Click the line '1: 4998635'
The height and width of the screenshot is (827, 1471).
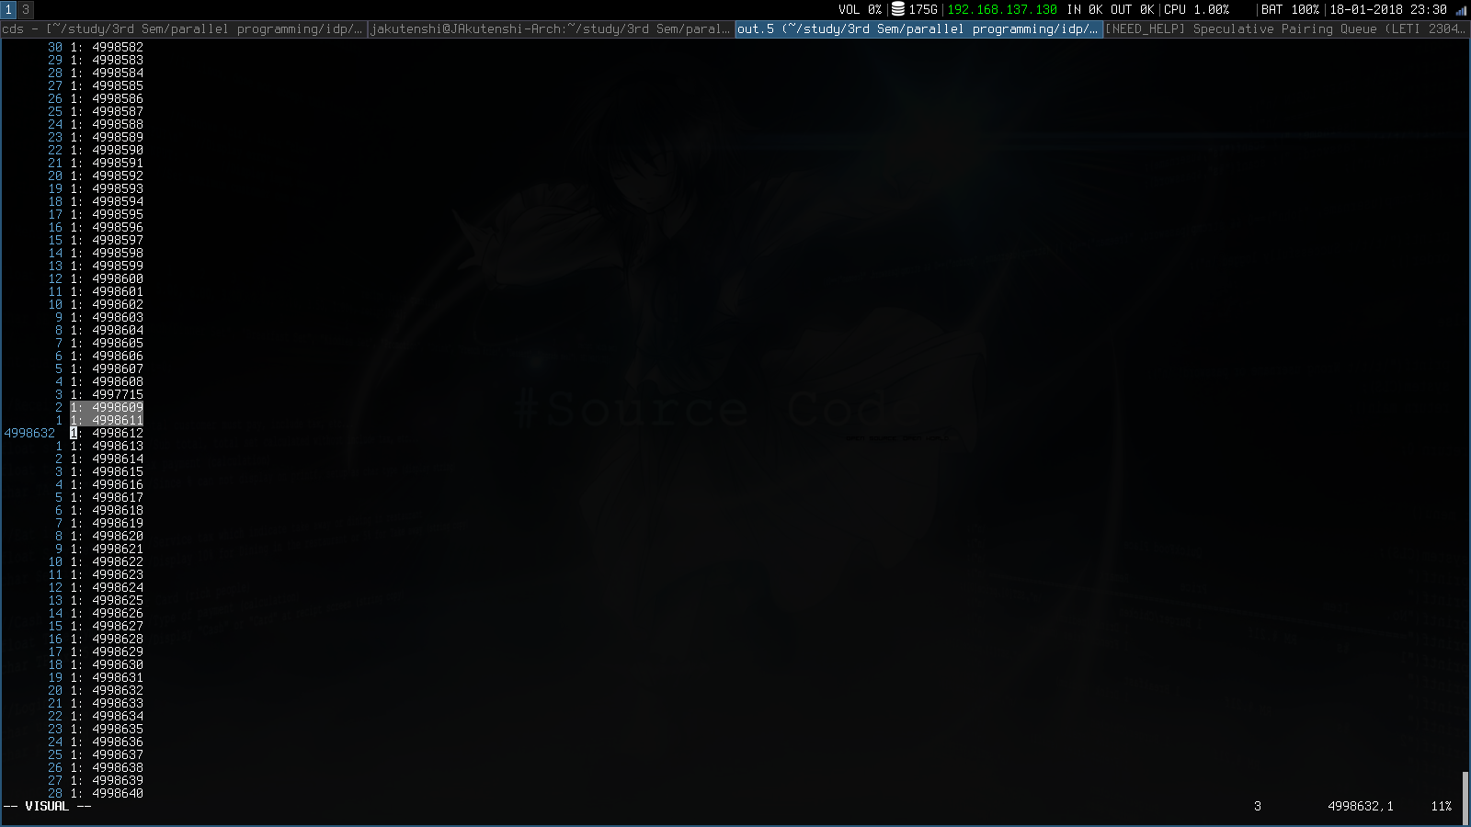(x=107, y=729)
